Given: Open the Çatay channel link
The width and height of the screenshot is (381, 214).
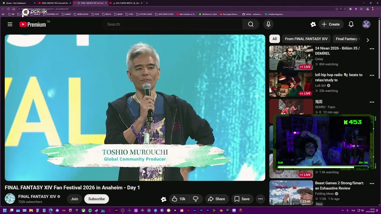Looking at the screenshot, I should point(319,59).
